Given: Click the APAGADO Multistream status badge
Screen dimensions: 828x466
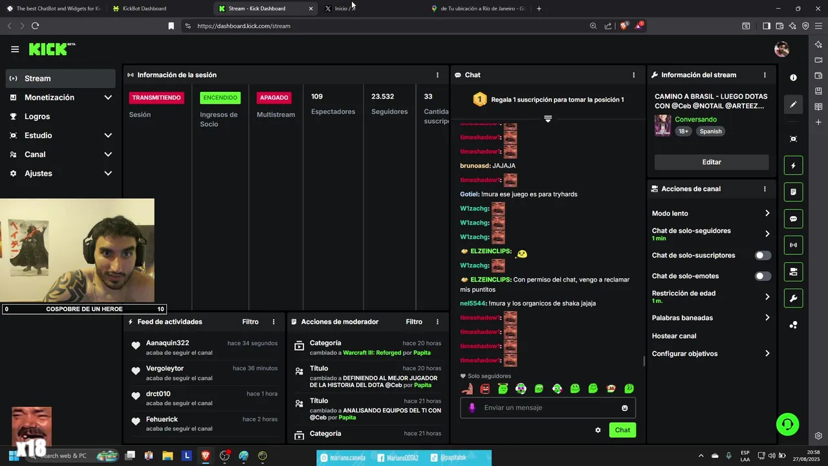Looking at the screenshot, I should pos(274,98).
